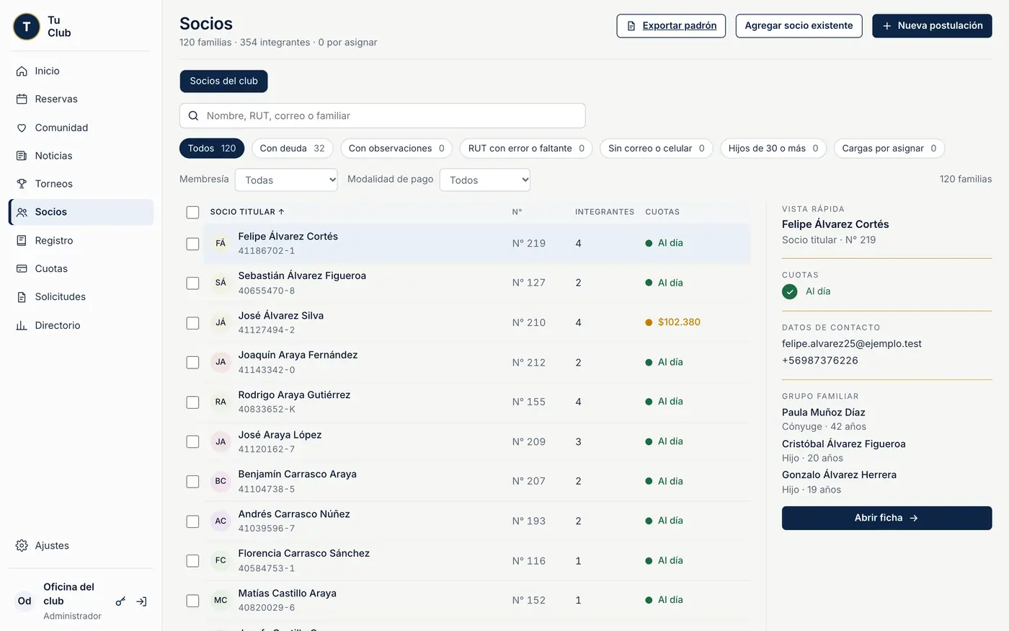Open the Modalidad de pago dropdown
Viewport: 1009px width, 631px height.
click(x=485, y=180)
